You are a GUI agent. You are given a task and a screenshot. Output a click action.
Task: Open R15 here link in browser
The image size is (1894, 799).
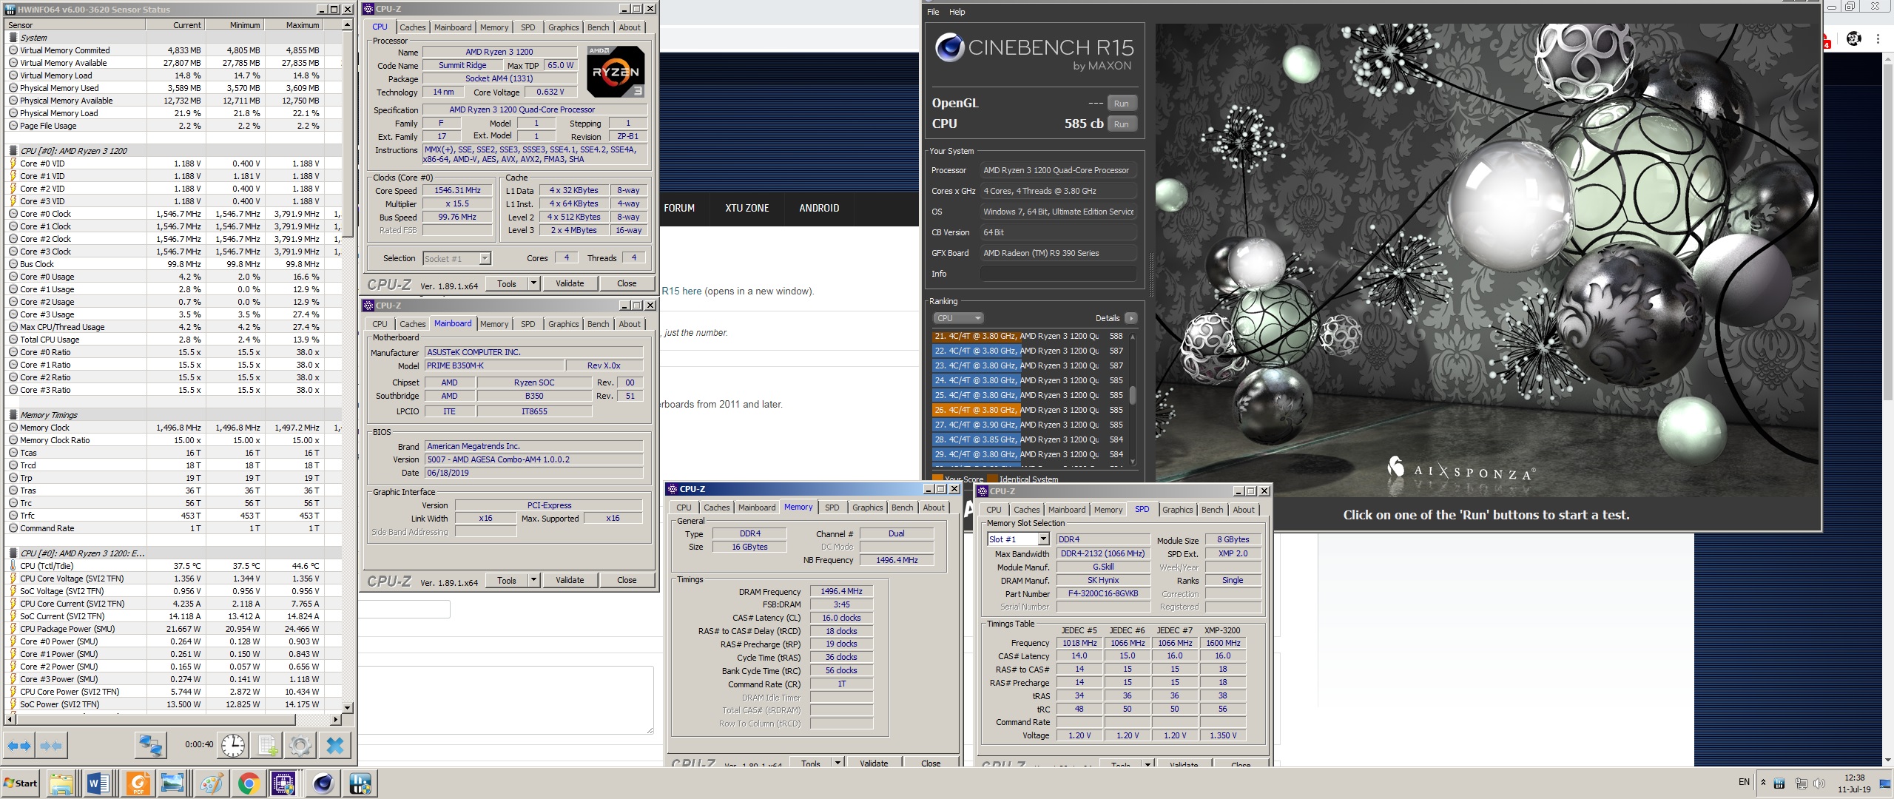tap(681, 291)
